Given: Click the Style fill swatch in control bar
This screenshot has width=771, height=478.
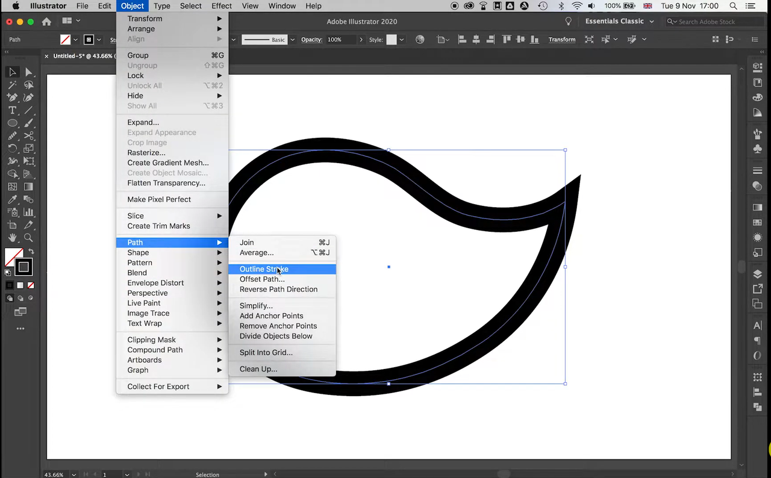Looking at the screenshot, I should 392,39.
